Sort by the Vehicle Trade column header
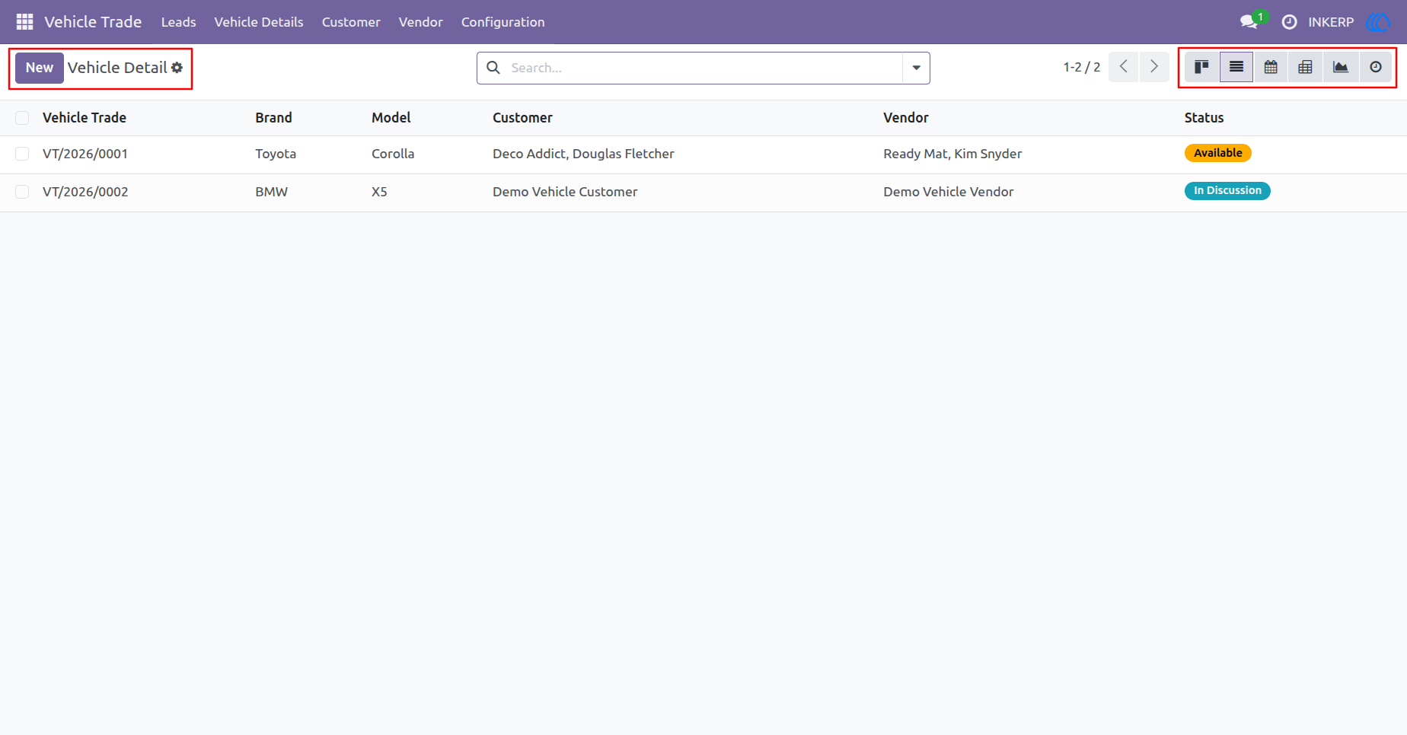This screenshot has width=1407, height=735. coord(85,118)
